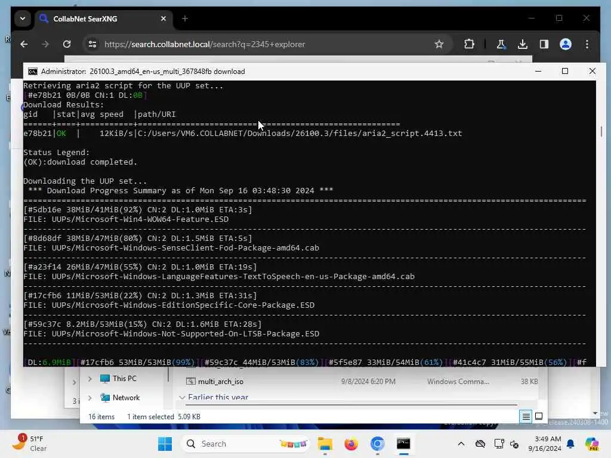The height and width of the screenshot is (458, 611).
Task: Open Command Prompt from taskbar
Action: (x=403, y=444)
